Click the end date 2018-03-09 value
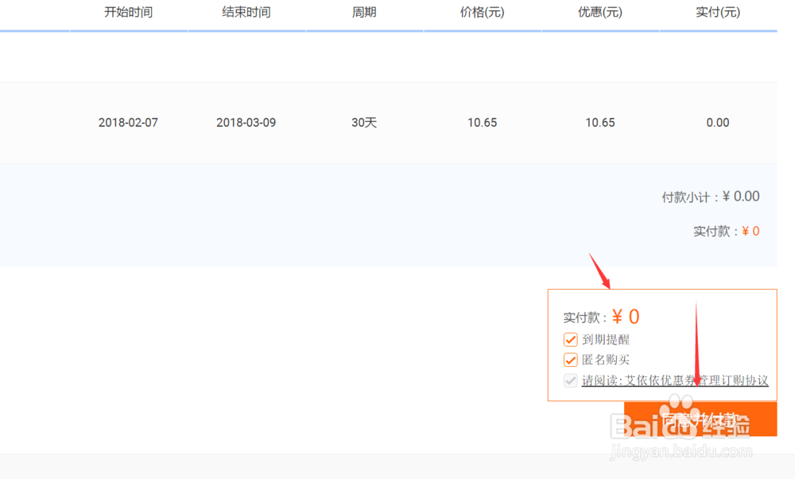The width and height of the screenshot is (795, 479). click(246, 123)
